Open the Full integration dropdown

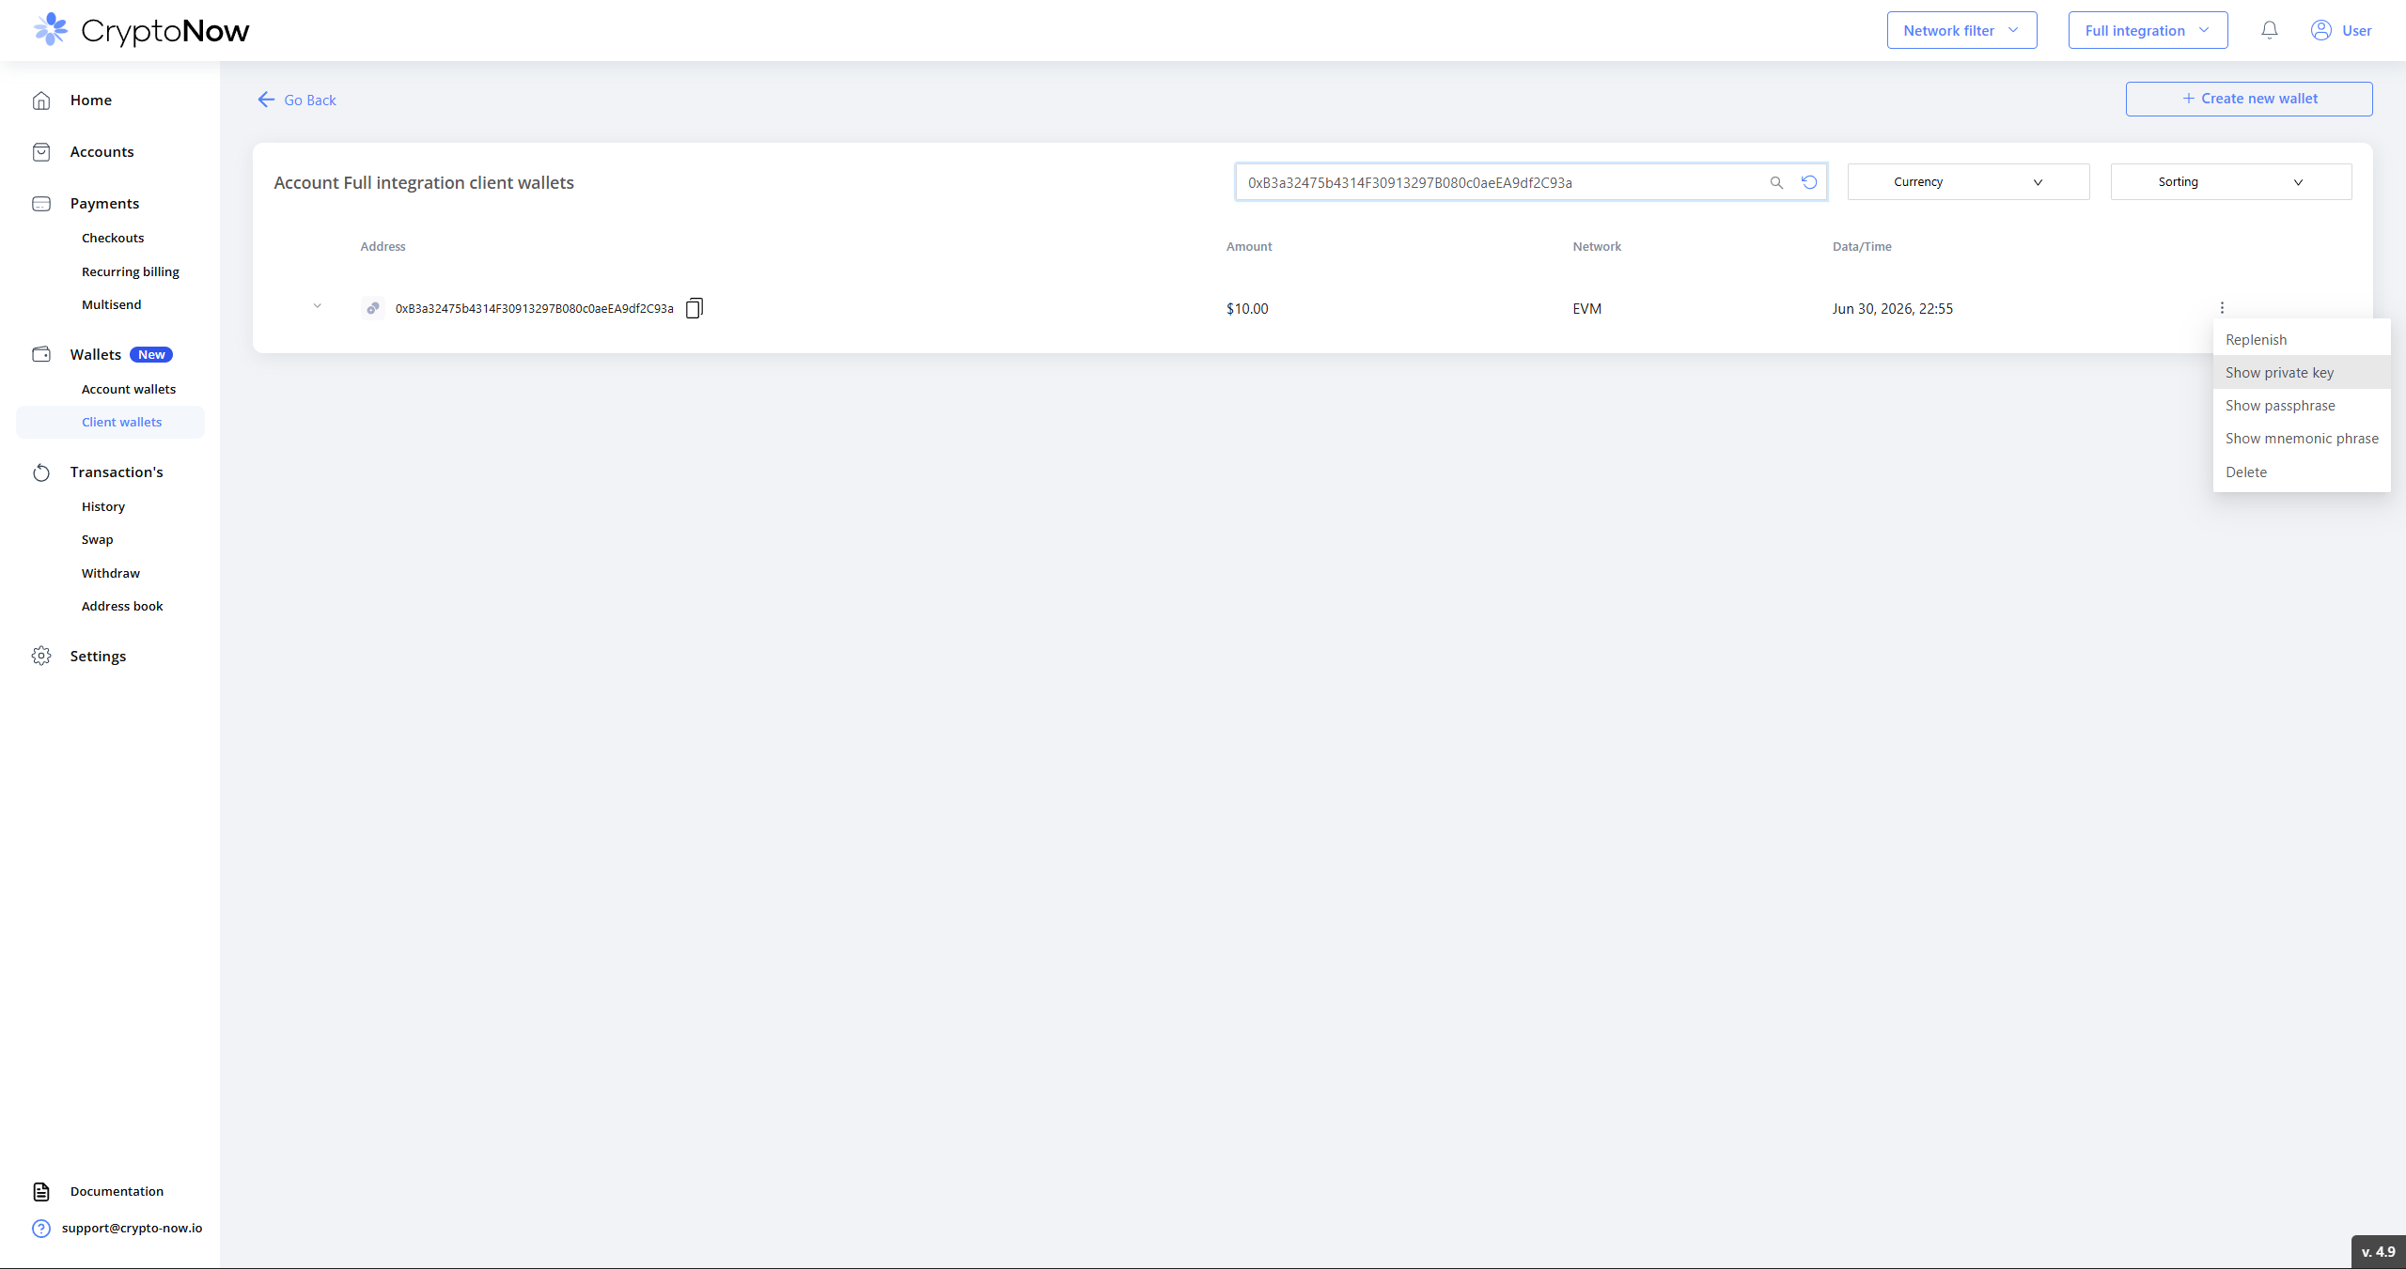2148,30
